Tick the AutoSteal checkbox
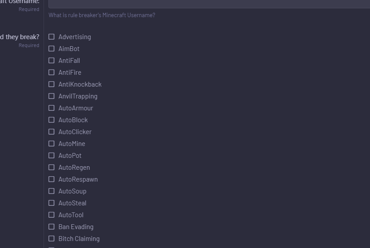The height and width of the screenshot is (248, 370). tap(51, 203)
